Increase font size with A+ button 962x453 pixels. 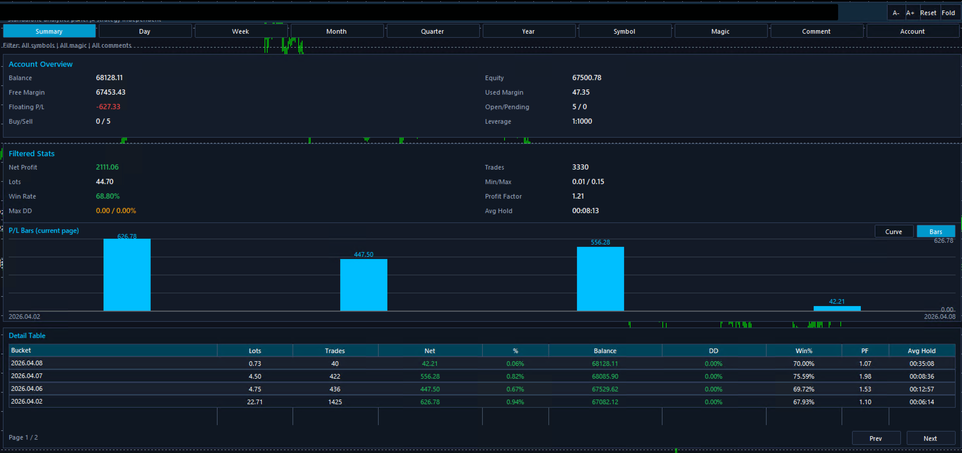click(x=910, y=13)
